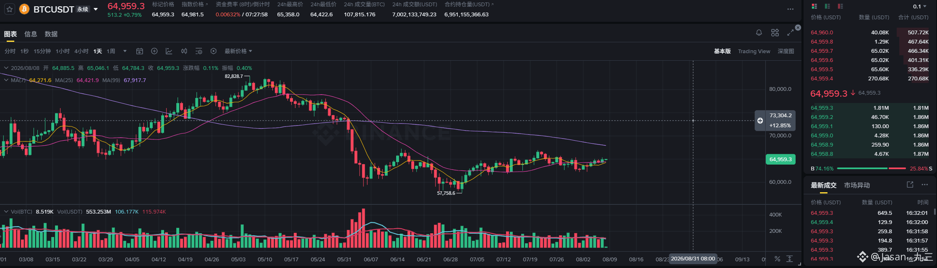Collapse the OHLC date info row chevron
The image size is (937, 268).
coord(6,68)
